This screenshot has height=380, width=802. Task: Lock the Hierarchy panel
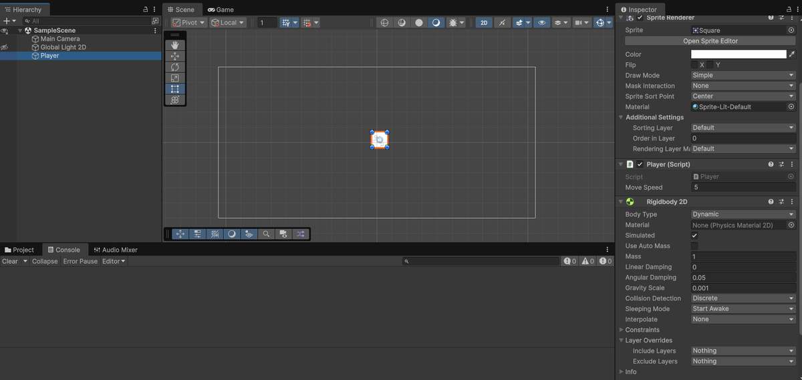click(x=146, y=9)
